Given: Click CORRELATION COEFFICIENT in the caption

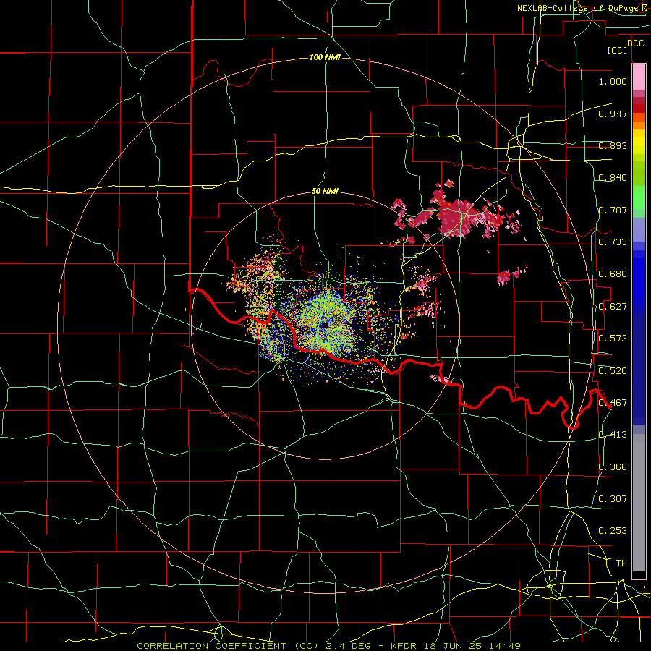Looking at the screenshot, I should coord(211,646).
